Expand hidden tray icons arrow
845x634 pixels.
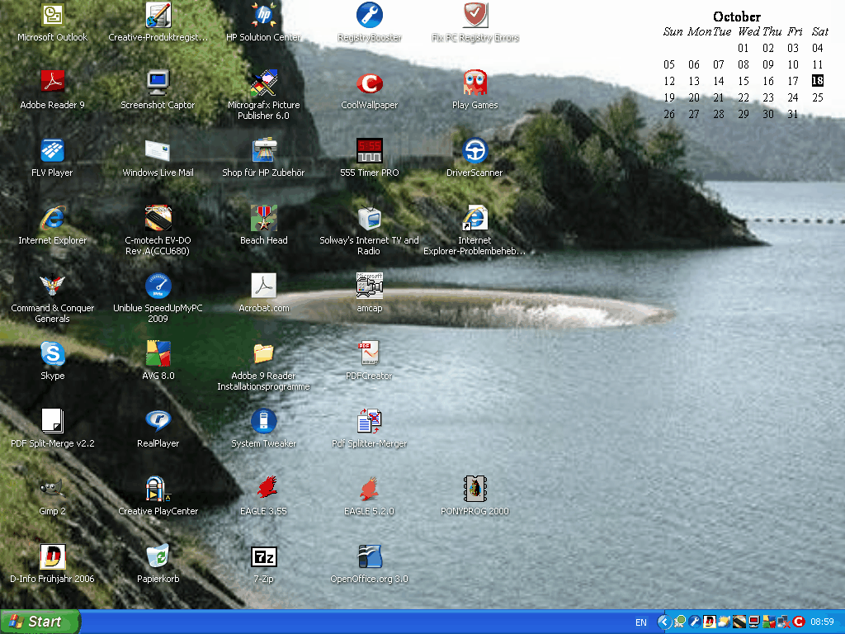(x=665, y=622)
